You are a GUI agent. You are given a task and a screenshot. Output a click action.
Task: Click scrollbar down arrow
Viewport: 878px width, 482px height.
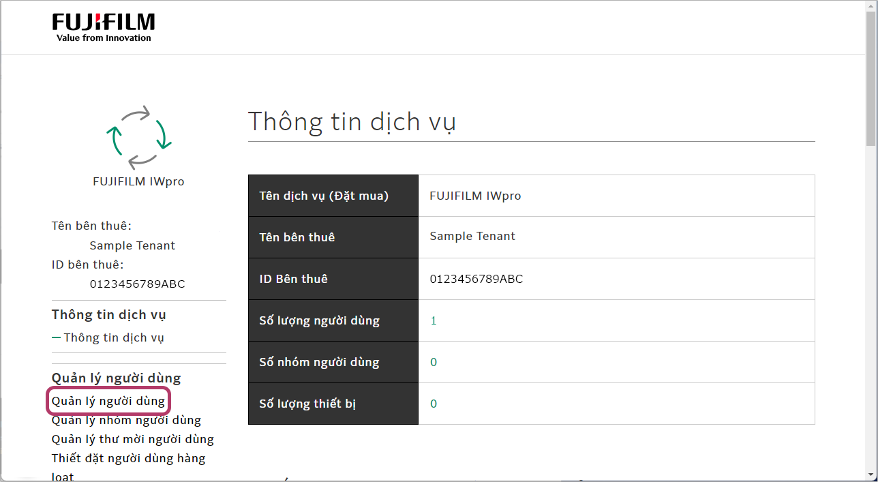coord(871,474)
